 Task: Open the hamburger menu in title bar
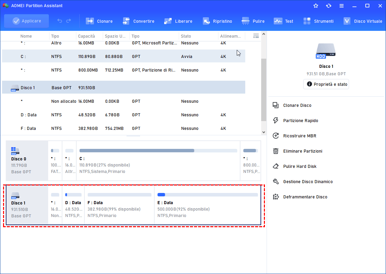342,6
